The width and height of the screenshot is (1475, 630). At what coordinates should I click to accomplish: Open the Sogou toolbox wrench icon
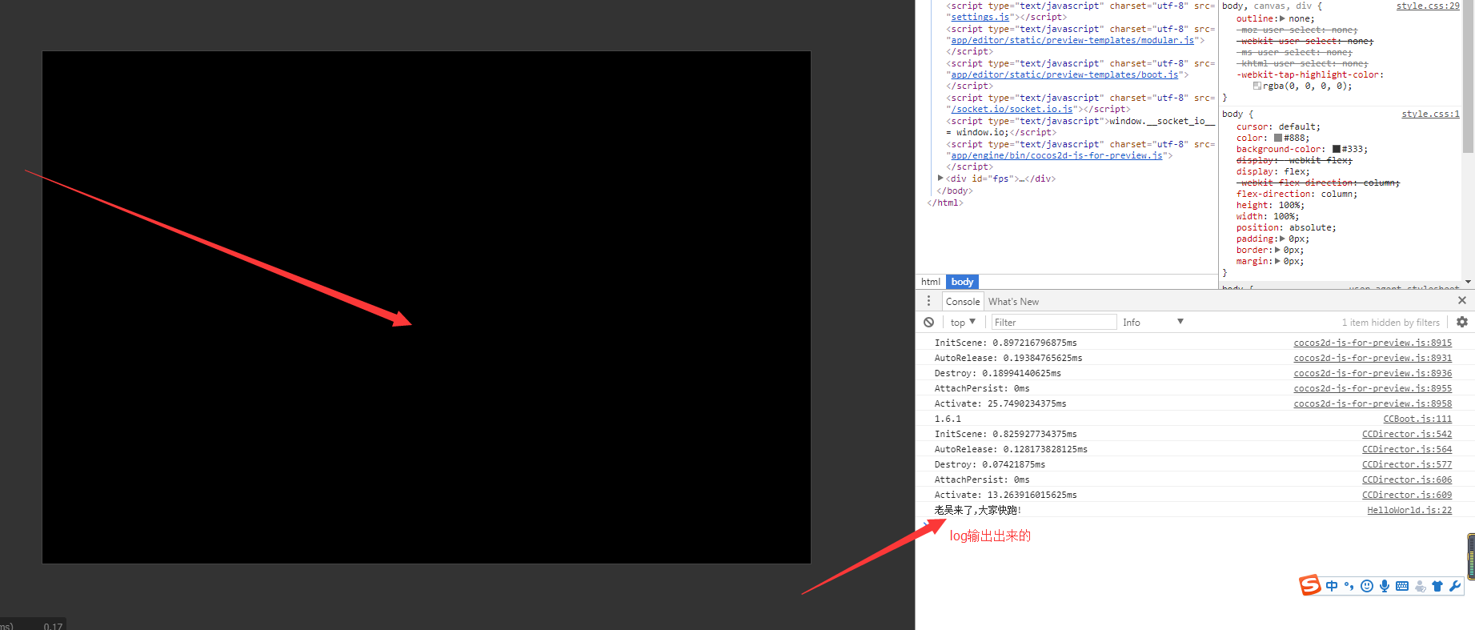click(1455, 586)
